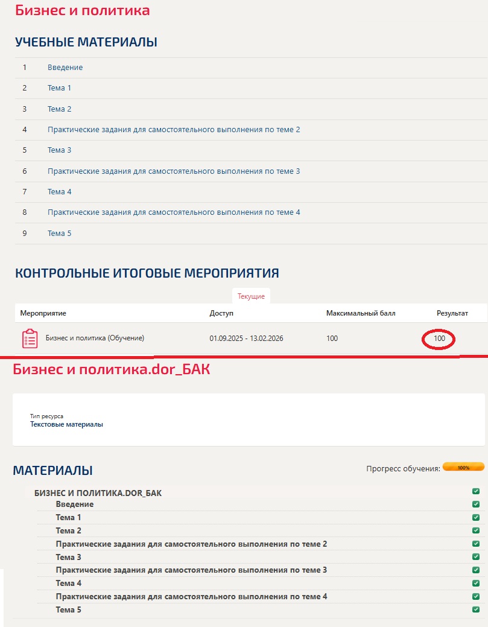
Task: Click the Текстовые материалы resource type
Action: coord(66,424)
